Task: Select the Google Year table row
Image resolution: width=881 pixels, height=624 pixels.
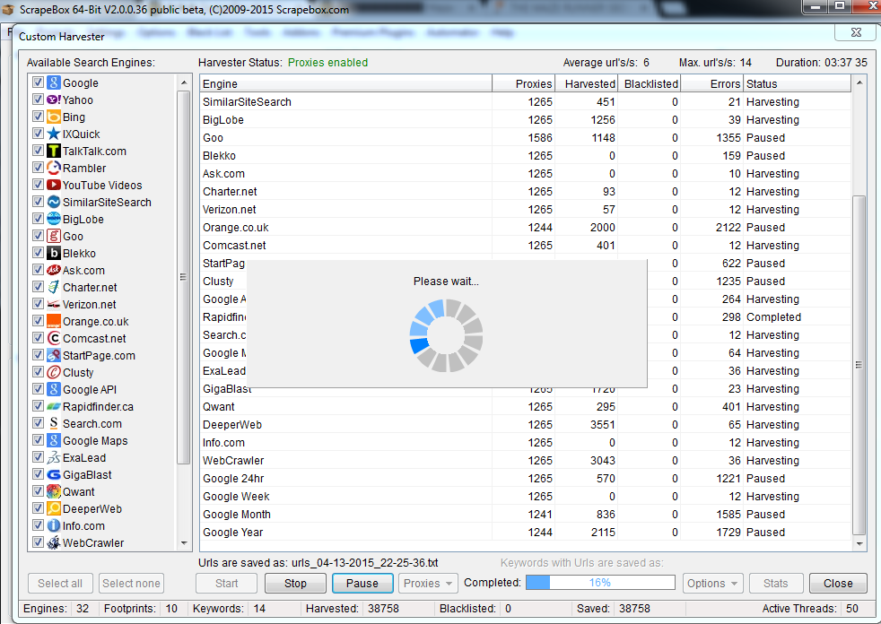Action: (526, 533)
